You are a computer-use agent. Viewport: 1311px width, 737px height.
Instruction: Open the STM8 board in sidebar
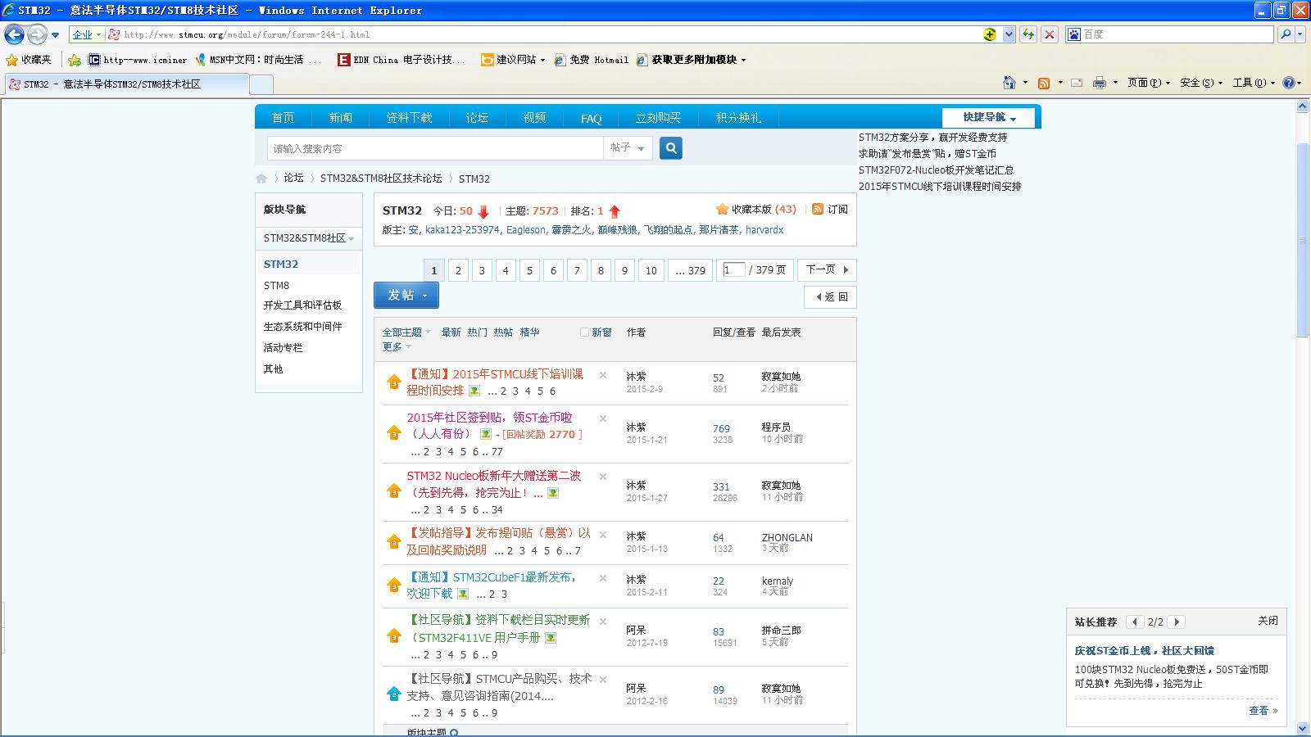point(276,286)
